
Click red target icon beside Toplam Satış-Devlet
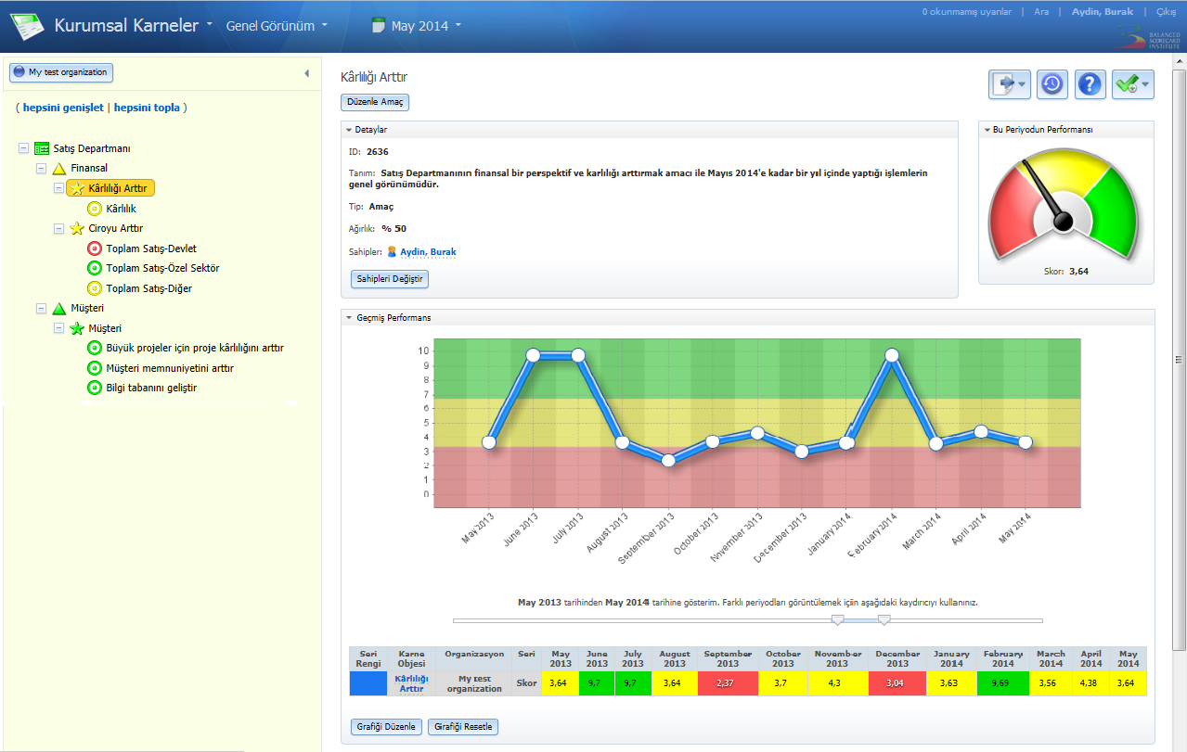click(x=94, y=249)
